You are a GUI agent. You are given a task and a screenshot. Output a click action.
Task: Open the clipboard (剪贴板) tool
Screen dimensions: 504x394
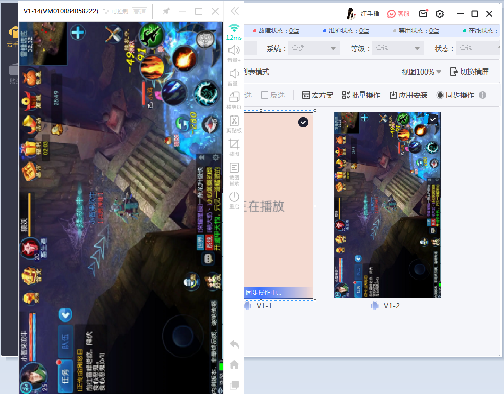pos(234,121)
